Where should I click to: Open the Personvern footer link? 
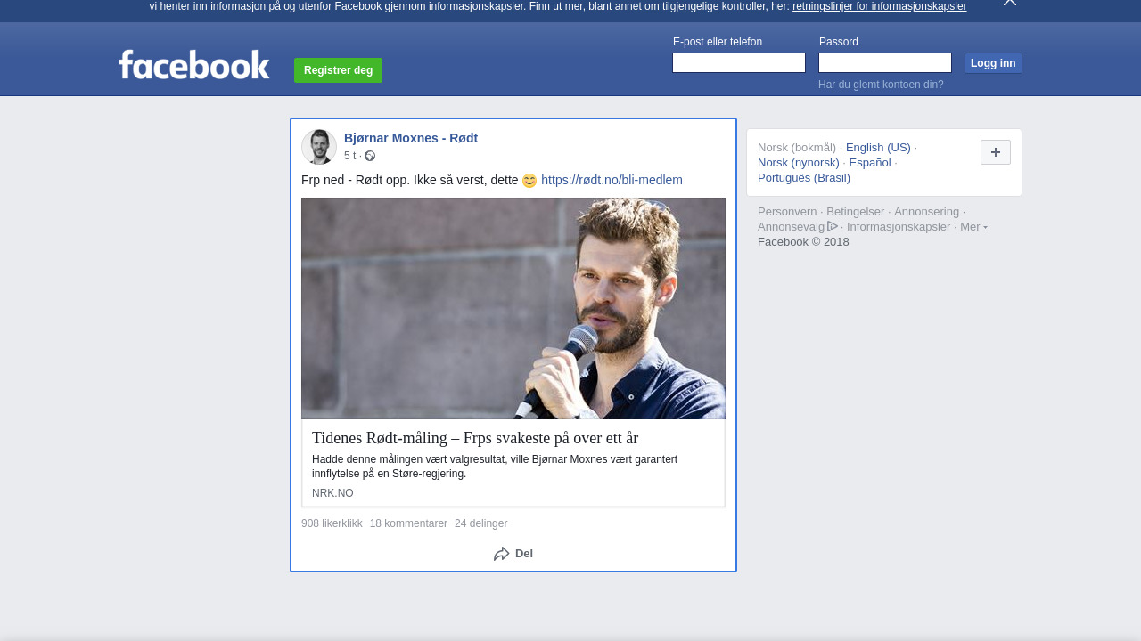tap(787, 212)
